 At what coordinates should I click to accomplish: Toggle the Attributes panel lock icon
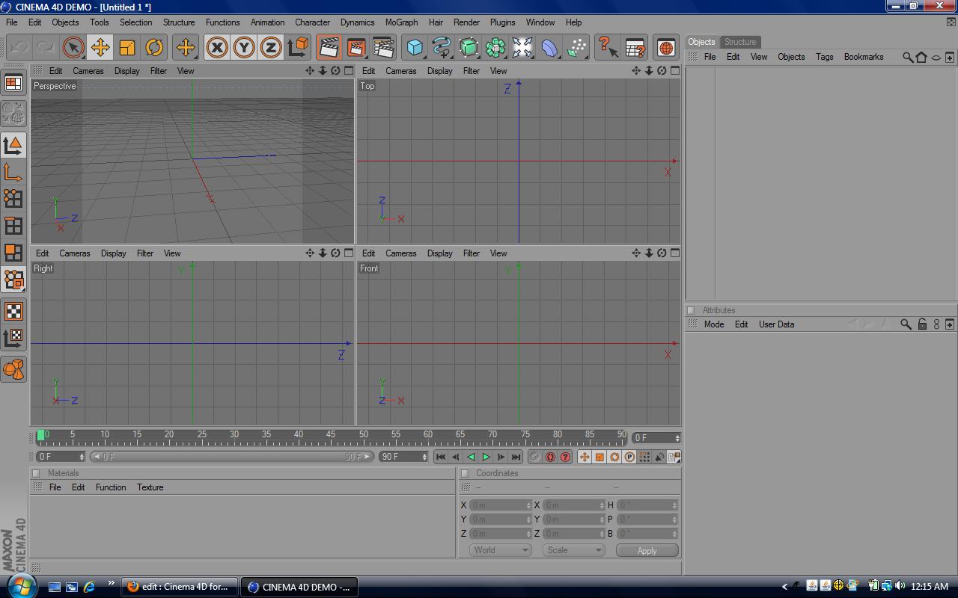[922, 324]
